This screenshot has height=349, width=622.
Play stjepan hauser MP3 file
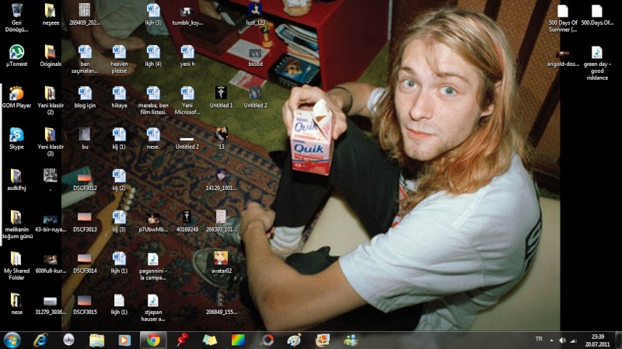[x=153, y=307]
